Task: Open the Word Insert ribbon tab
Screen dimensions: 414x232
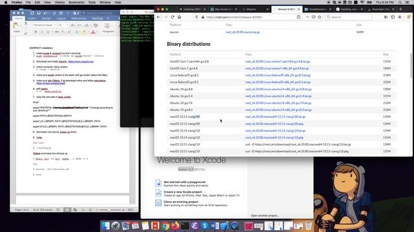Action: tap(32, 19)
